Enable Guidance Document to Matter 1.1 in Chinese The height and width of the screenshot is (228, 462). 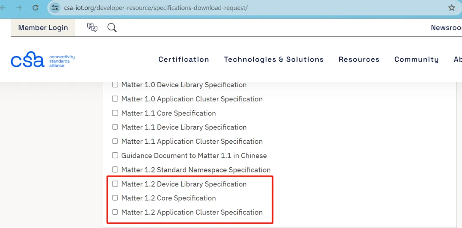115,156
